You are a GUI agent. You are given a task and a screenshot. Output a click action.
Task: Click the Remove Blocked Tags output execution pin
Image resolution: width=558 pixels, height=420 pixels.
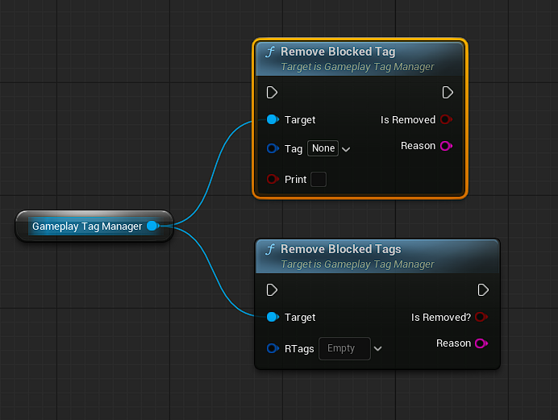[482, 289]
